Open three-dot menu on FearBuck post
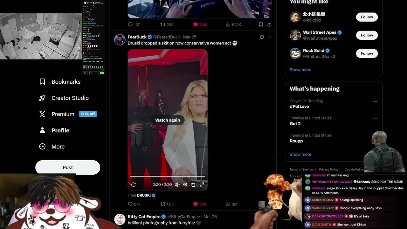The height and width of the screenshot is (229, 407). click(269, 37)
